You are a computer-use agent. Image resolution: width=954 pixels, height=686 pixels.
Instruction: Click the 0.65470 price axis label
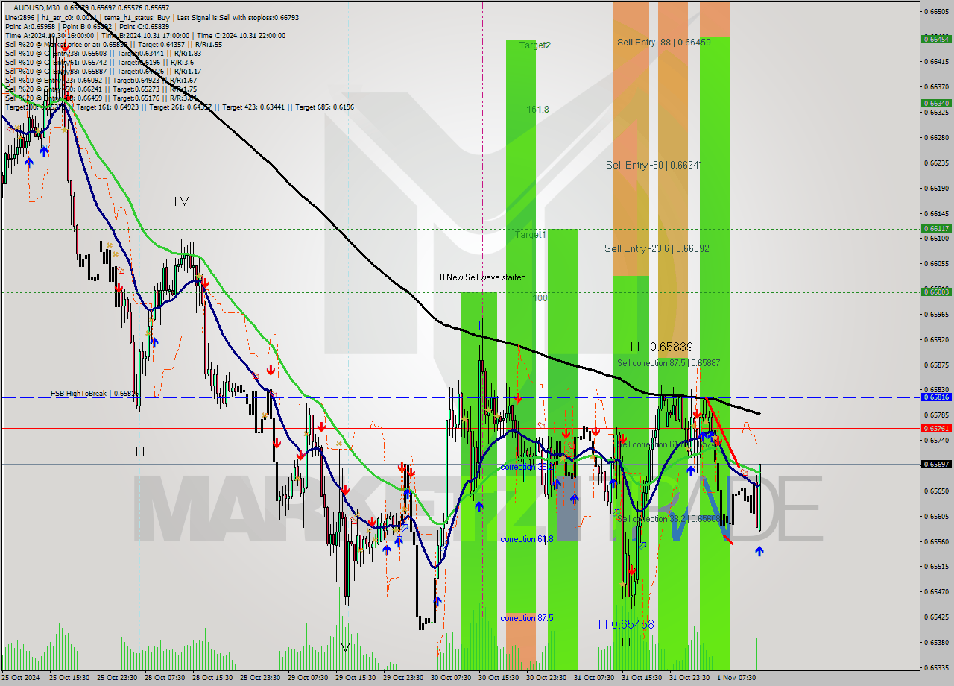(x=937, y=591)
